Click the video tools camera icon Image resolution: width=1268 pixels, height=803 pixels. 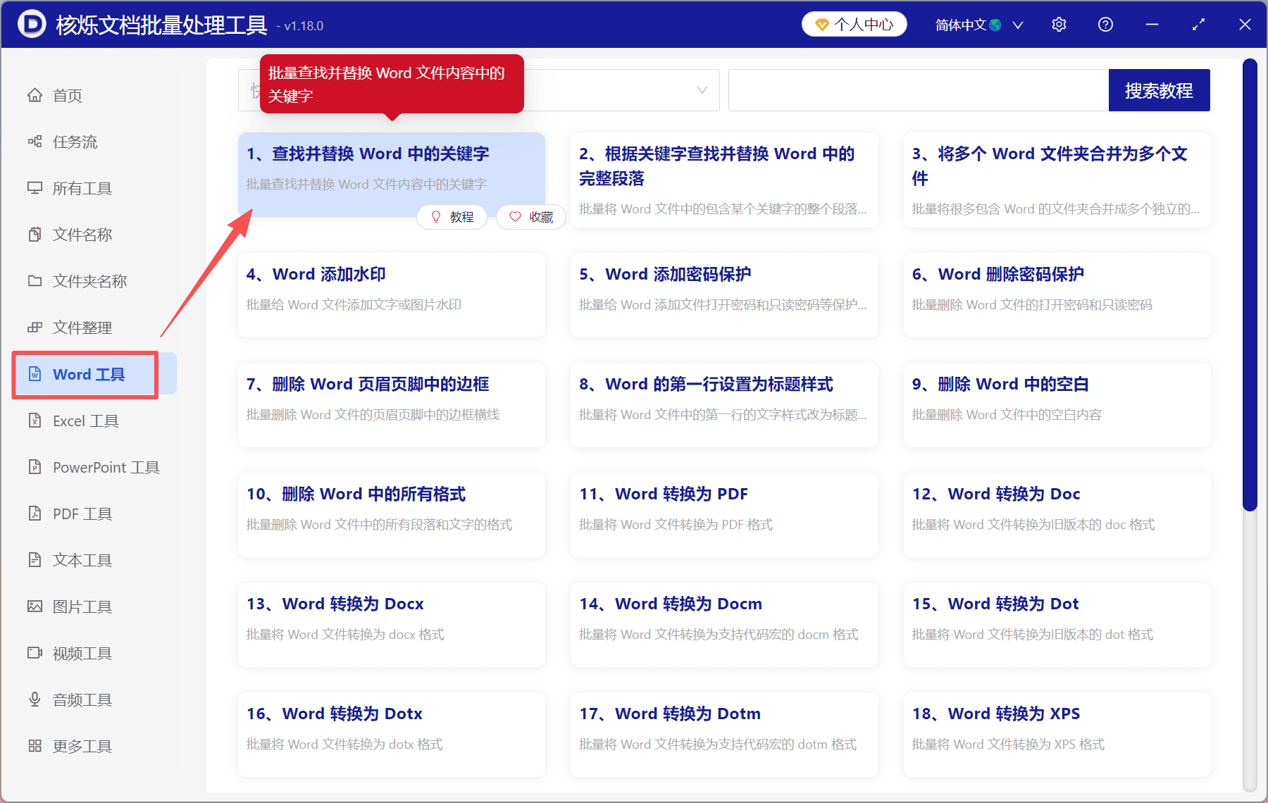click(35, 653)
